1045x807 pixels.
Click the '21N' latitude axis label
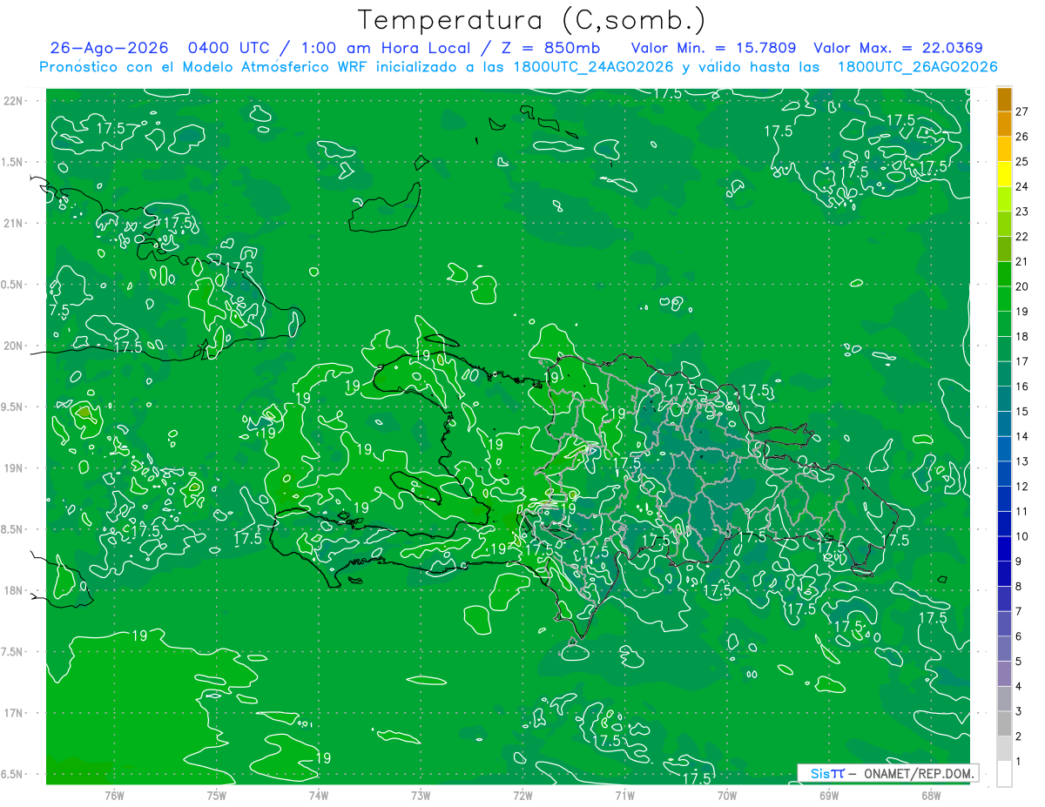[x=13, y=224]
